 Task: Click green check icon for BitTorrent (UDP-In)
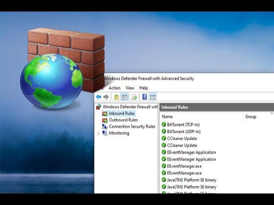(x=164, y=131)
